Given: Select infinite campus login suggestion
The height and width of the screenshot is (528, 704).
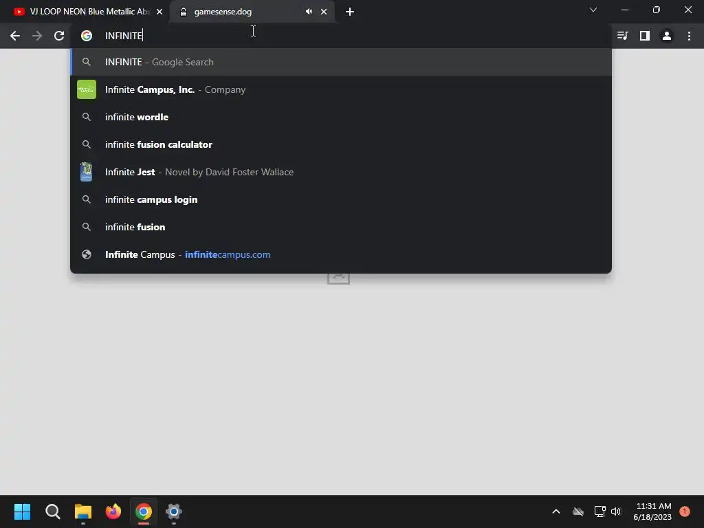Looking at the screenshot, I should 341,199.
